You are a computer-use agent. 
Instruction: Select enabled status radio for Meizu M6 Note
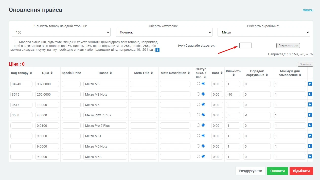pos(203,146)
